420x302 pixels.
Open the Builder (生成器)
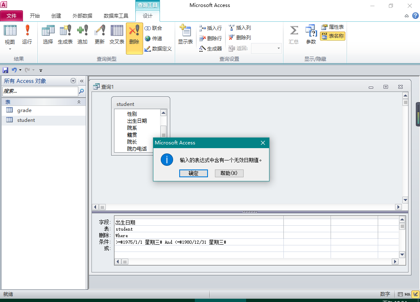(x=210, y=48)
